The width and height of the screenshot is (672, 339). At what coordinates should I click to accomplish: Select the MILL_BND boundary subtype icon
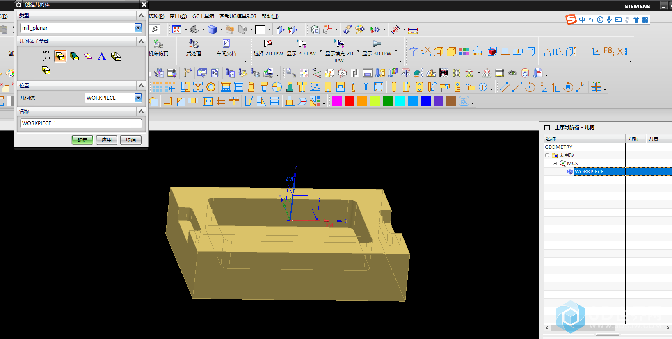(88, 56)
